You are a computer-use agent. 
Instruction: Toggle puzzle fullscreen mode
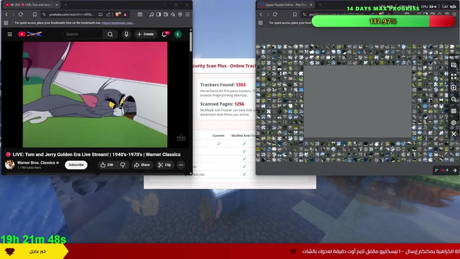point(454,77)
